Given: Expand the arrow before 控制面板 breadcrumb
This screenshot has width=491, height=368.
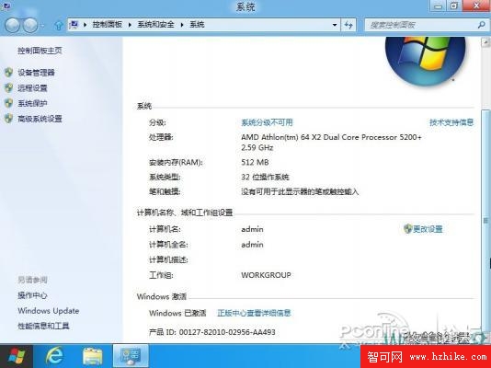Looking at the screenshot, I should (x=86, y=25).
